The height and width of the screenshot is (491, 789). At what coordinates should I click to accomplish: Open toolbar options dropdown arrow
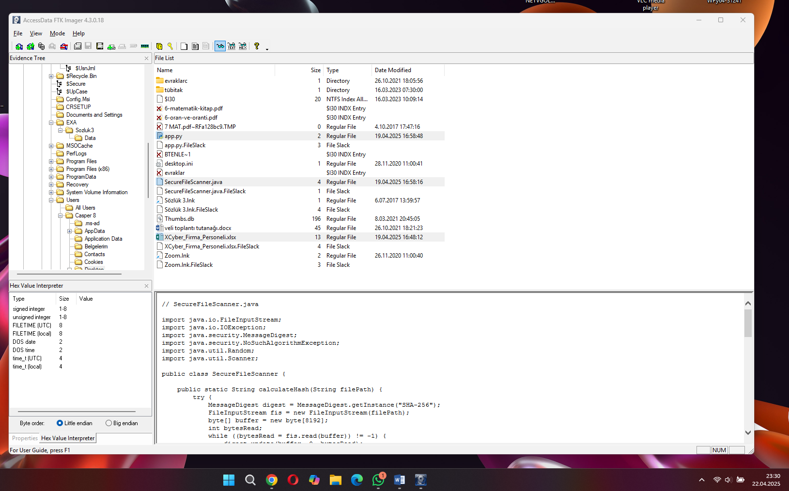pos(267,48)
